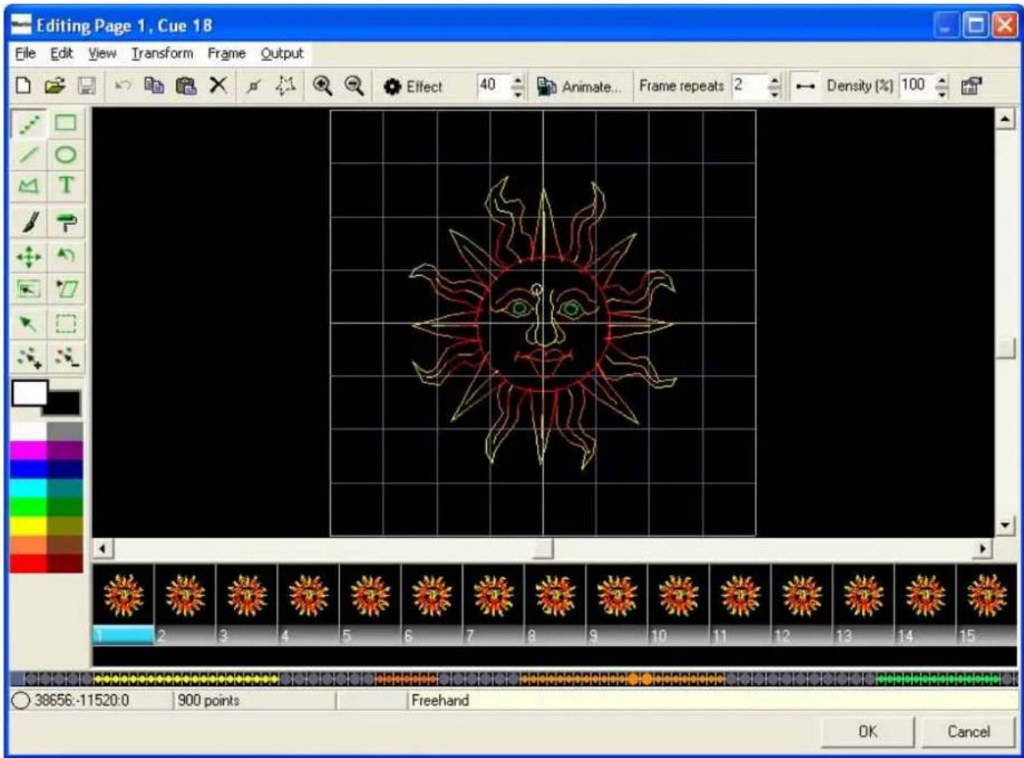
Task: Pick the cyan color swatch
Action: coord(28,487)
